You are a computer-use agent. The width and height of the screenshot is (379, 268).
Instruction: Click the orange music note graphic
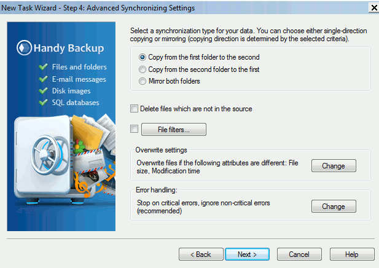(x=84, y=185)
